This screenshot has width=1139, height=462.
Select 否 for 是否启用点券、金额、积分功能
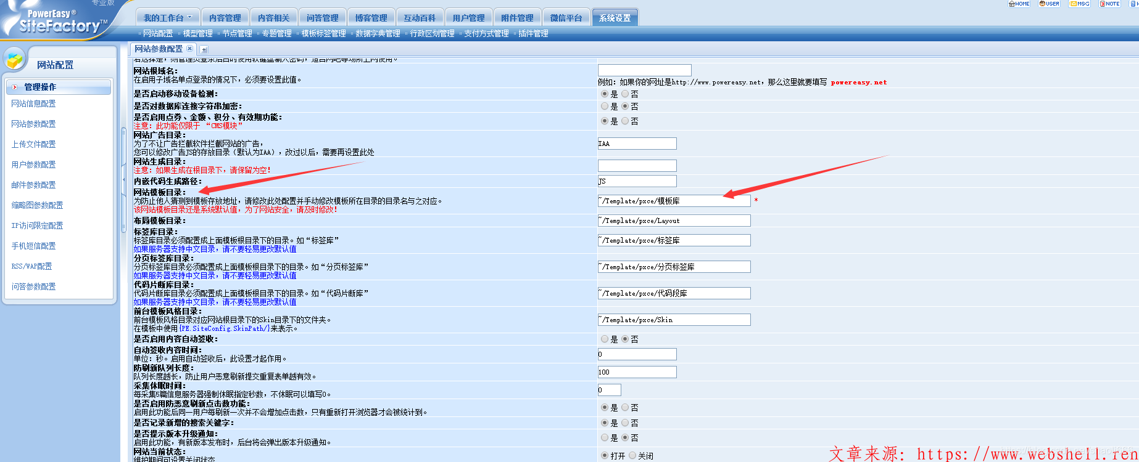click(625, 121)
